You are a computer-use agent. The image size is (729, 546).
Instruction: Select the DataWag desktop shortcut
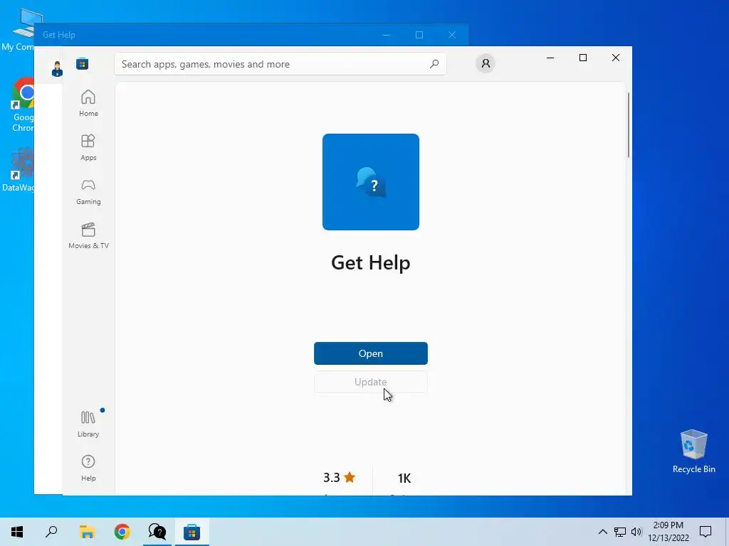[19, 170]
